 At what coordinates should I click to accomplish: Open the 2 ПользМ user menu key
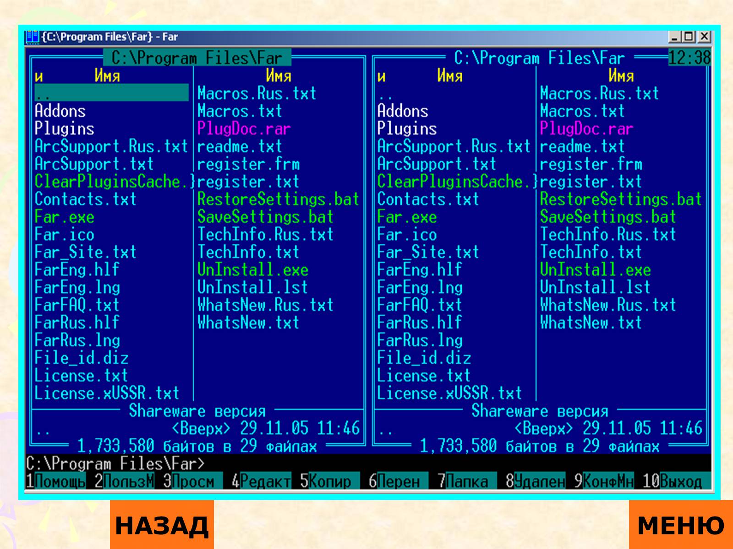click(124, 481)
